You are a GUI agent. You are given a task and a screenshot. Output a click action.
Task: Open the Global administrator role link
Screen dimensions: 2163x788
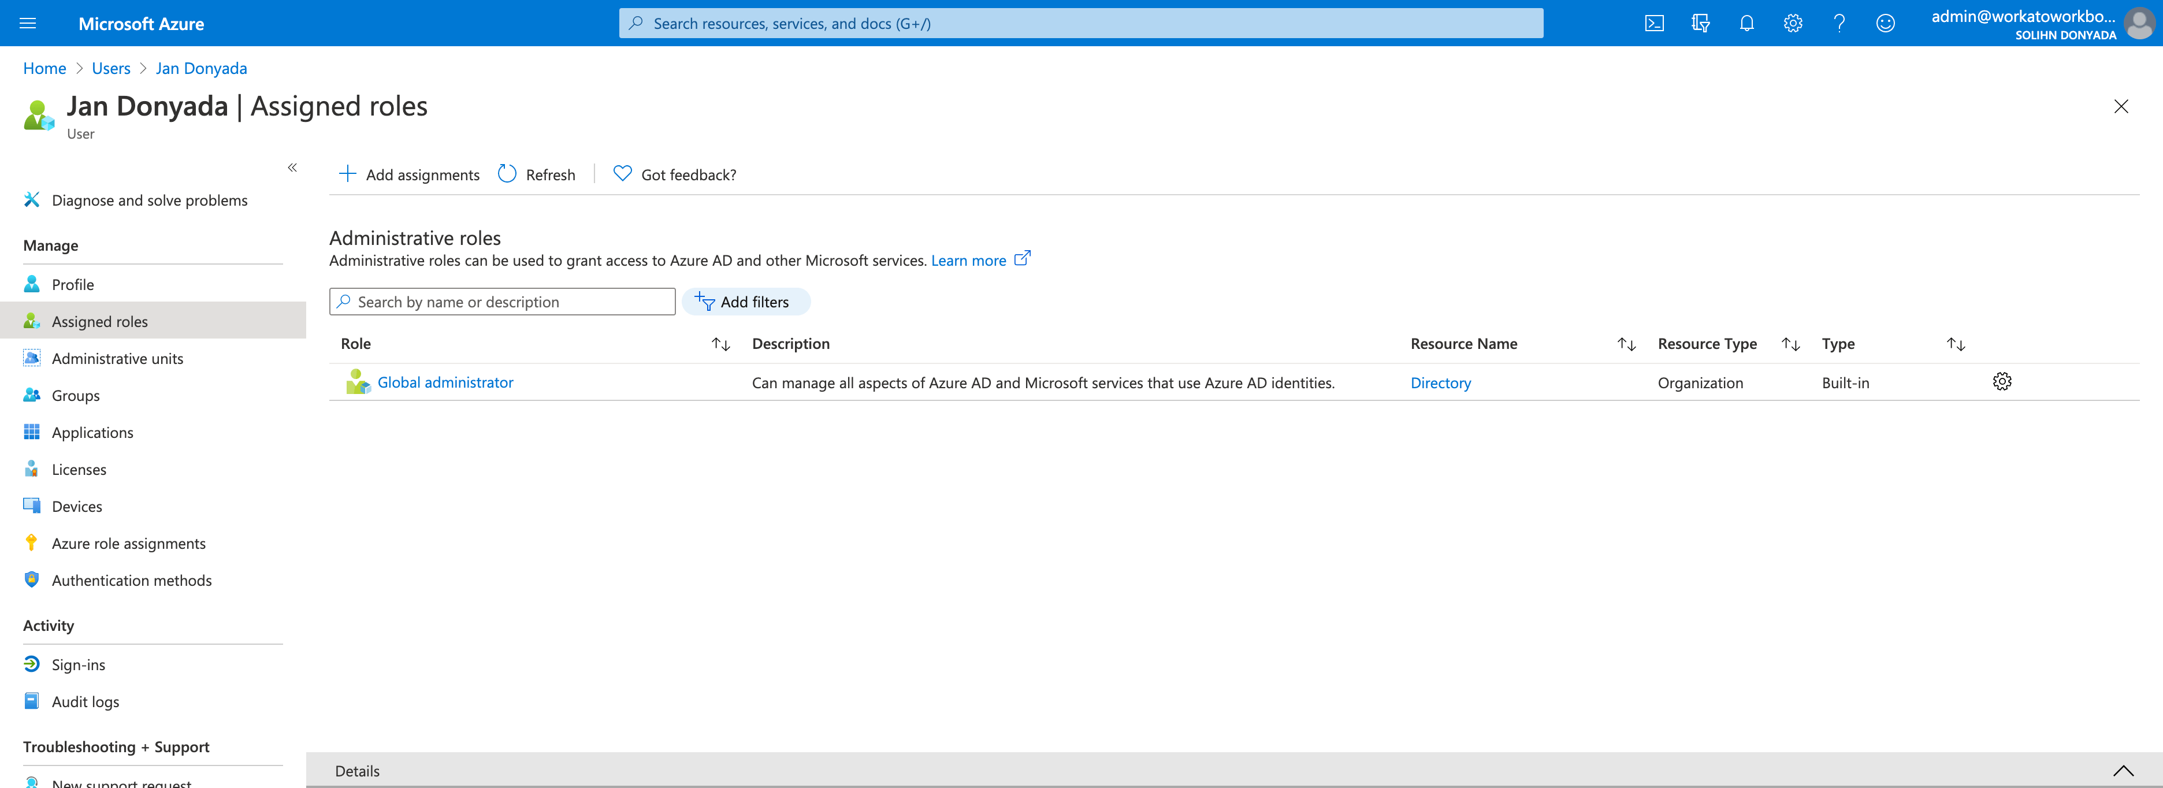[445, 382]
